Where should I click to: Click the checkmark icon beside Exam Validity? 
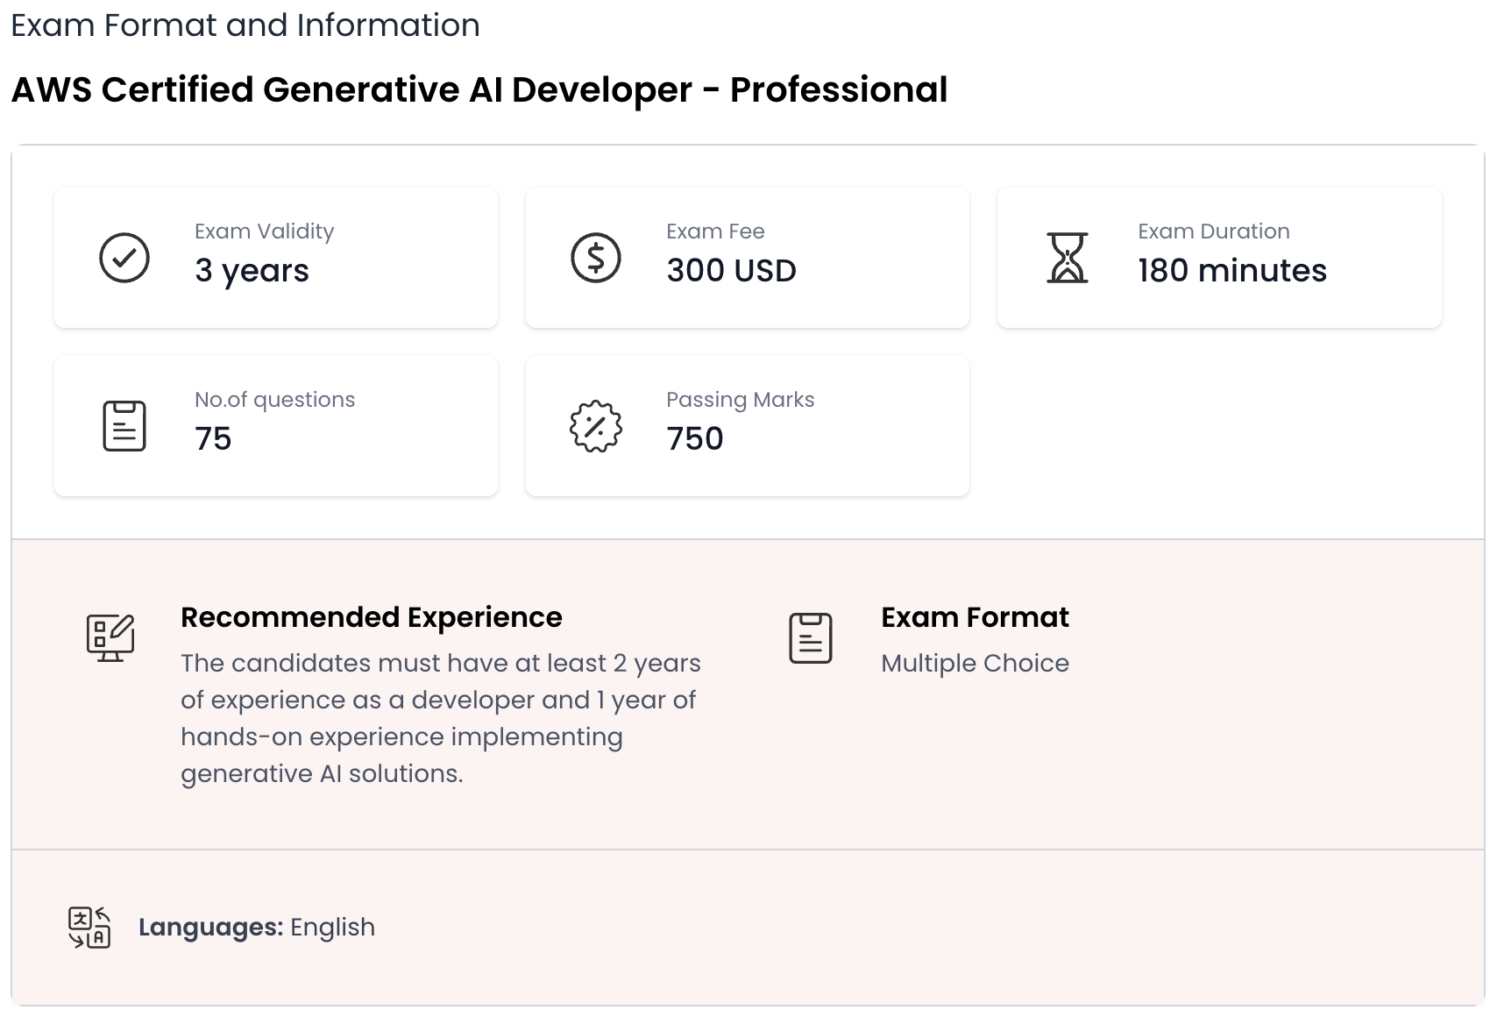click(124, 258)
